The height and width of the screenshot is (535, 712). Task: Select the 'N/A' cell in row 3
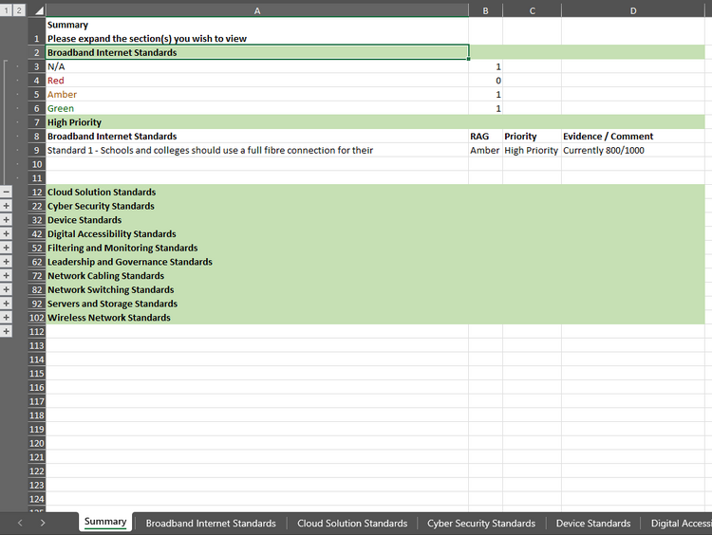[x=257, y=66]
